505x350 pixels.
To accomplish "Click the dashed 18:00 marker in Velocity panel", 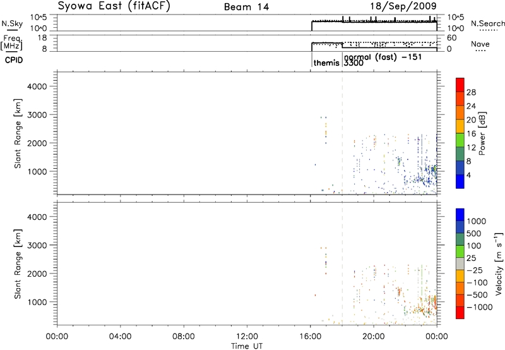I will tap(342, 263).
